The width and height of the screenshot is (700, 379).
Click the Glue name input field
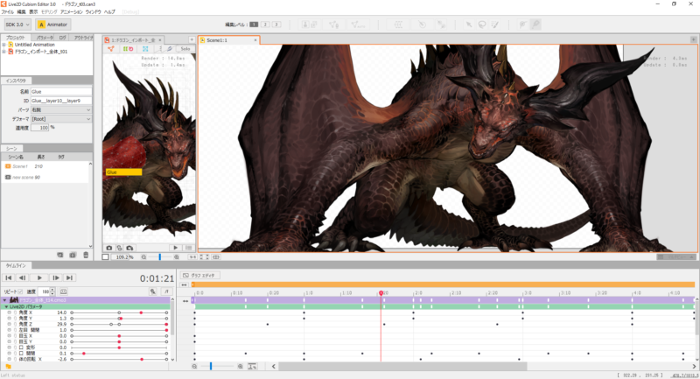tap(60, 92)
